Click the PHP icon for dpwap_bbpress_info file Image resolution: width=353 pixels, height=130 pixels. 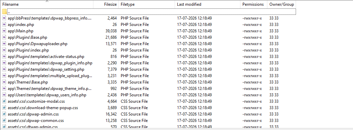pos(4,18)
